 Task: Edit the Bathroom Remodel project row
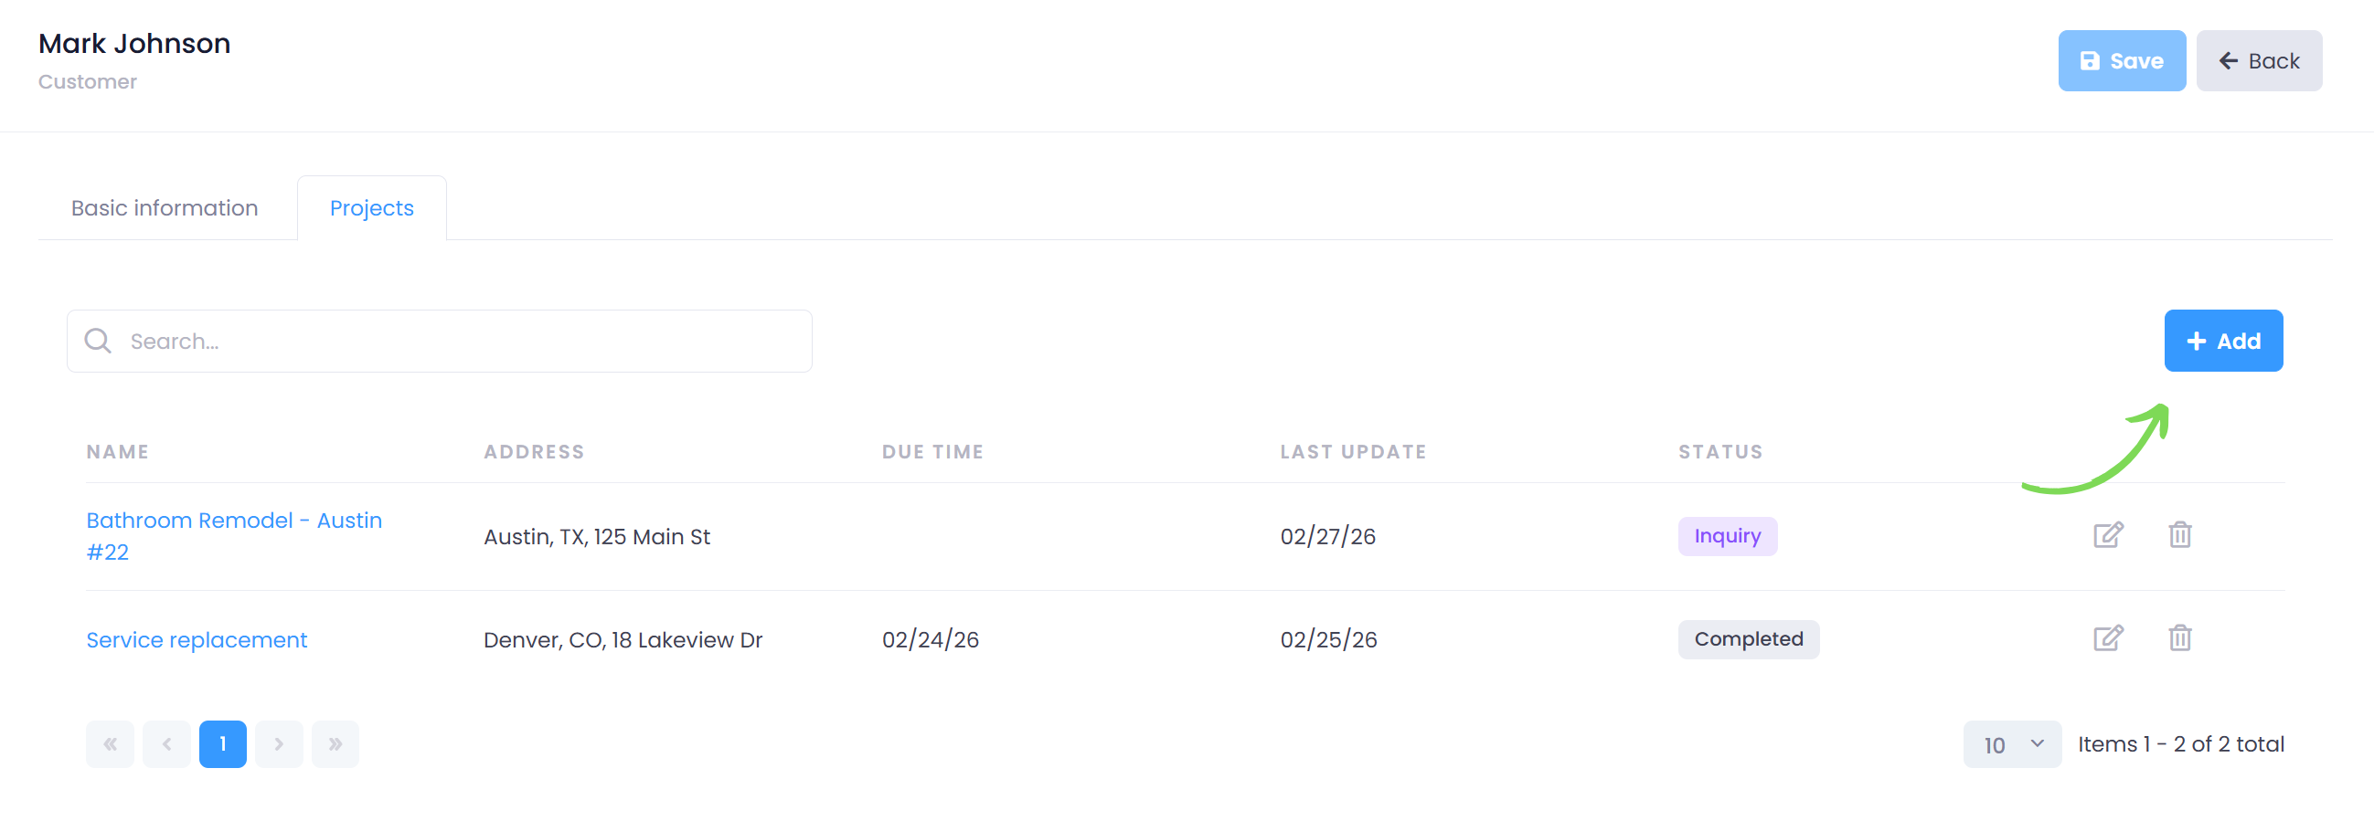pos(2108,535)
